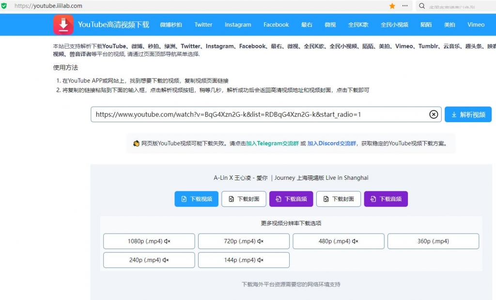Image resolution: width=496 pixels, height=300 pixels.
Task: Open the three-dot browser menu
Action: pyautogui.click(x=405, y=6)
